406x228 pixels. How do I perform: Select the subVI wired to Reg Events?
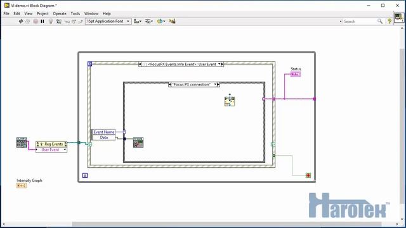pyautogui.click(x=22, y=142)
